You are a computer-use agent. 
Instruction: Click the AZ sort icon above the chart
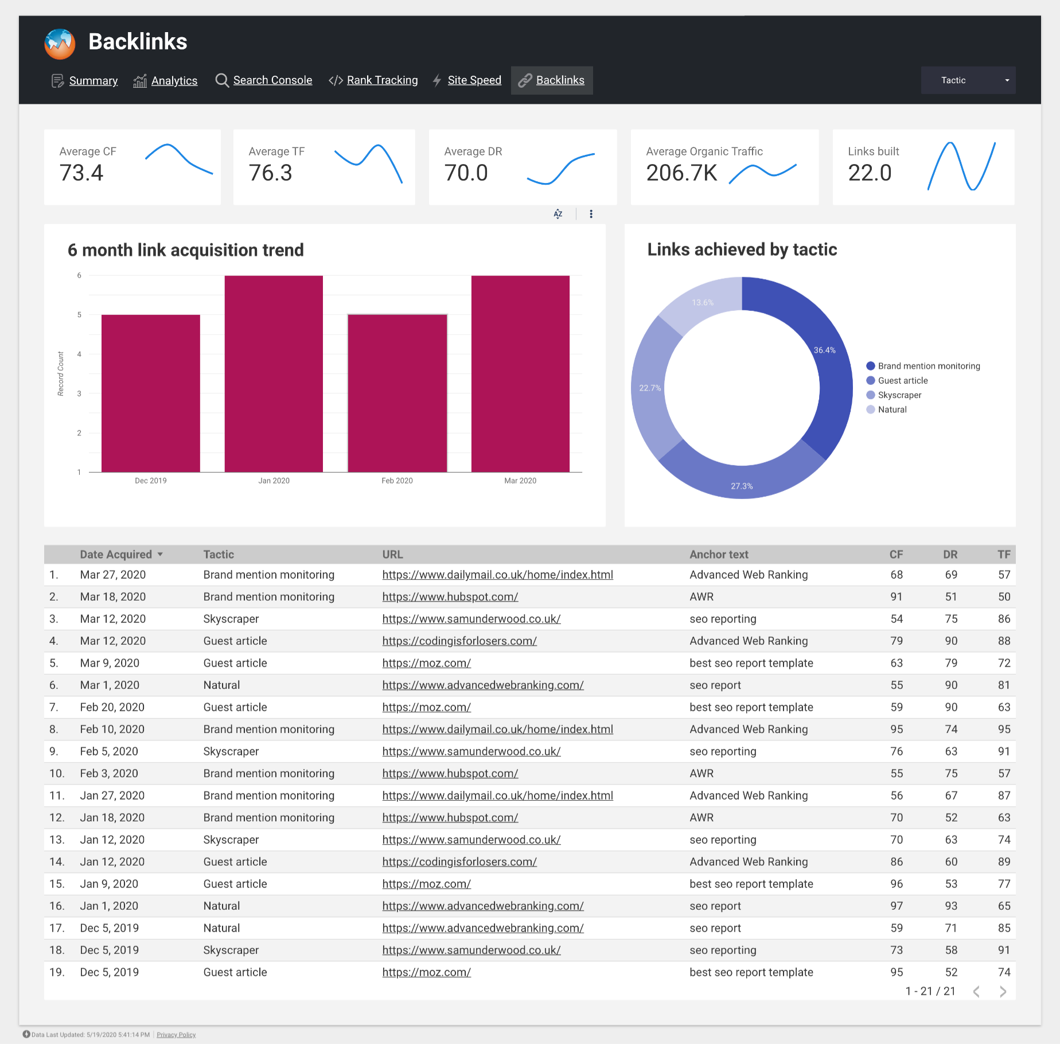pyautogui.click(x=558, y=214)
